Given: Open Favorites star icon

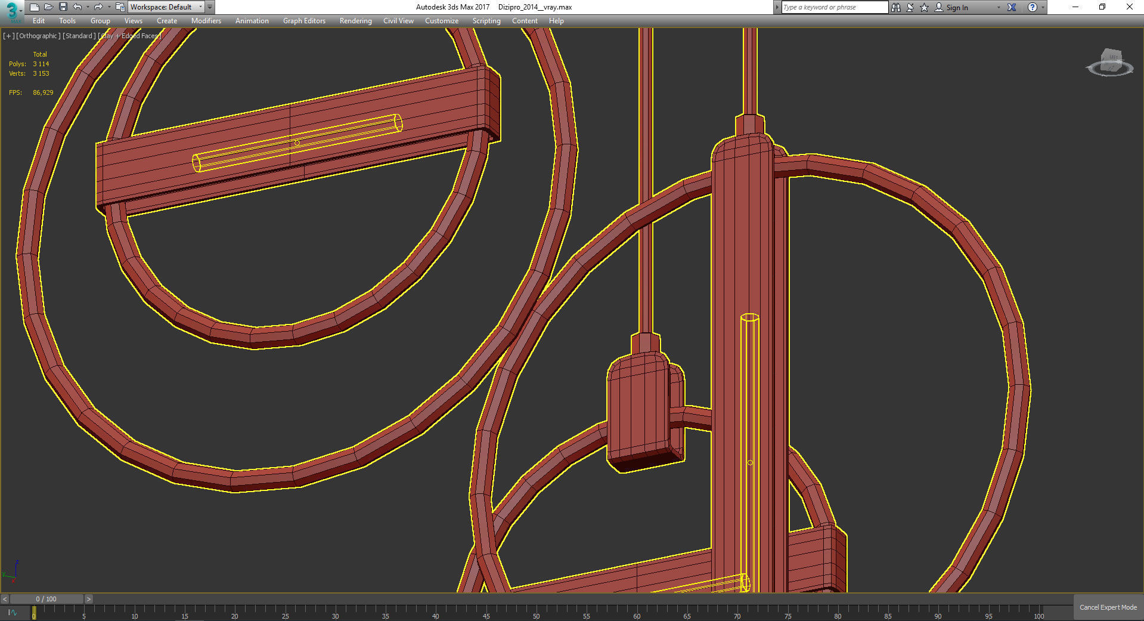Looking at the screenshot, I should (x=924, y=7).
